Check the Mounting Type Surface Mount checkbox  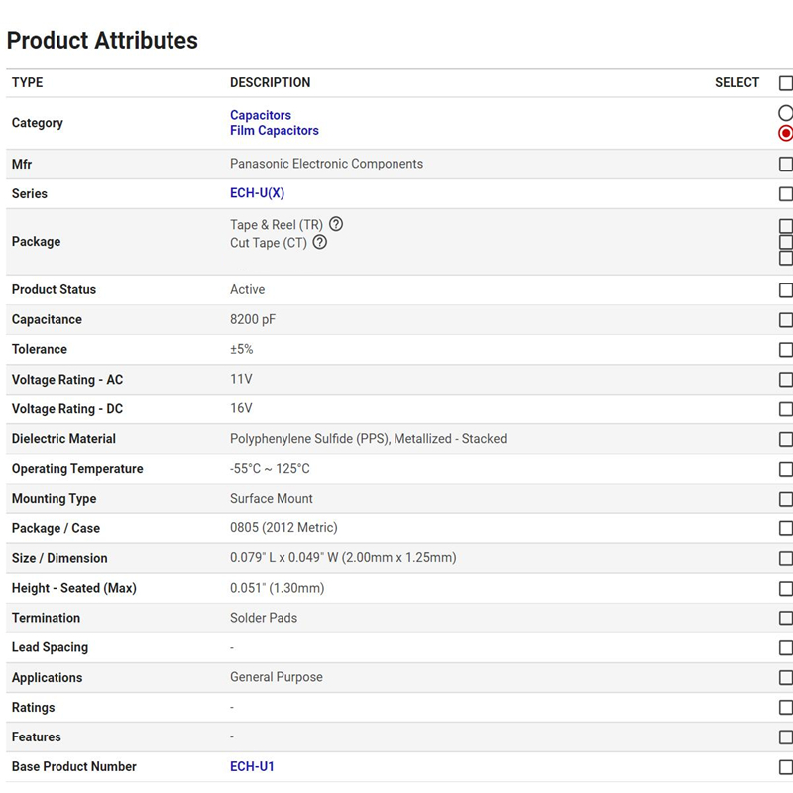786,499
